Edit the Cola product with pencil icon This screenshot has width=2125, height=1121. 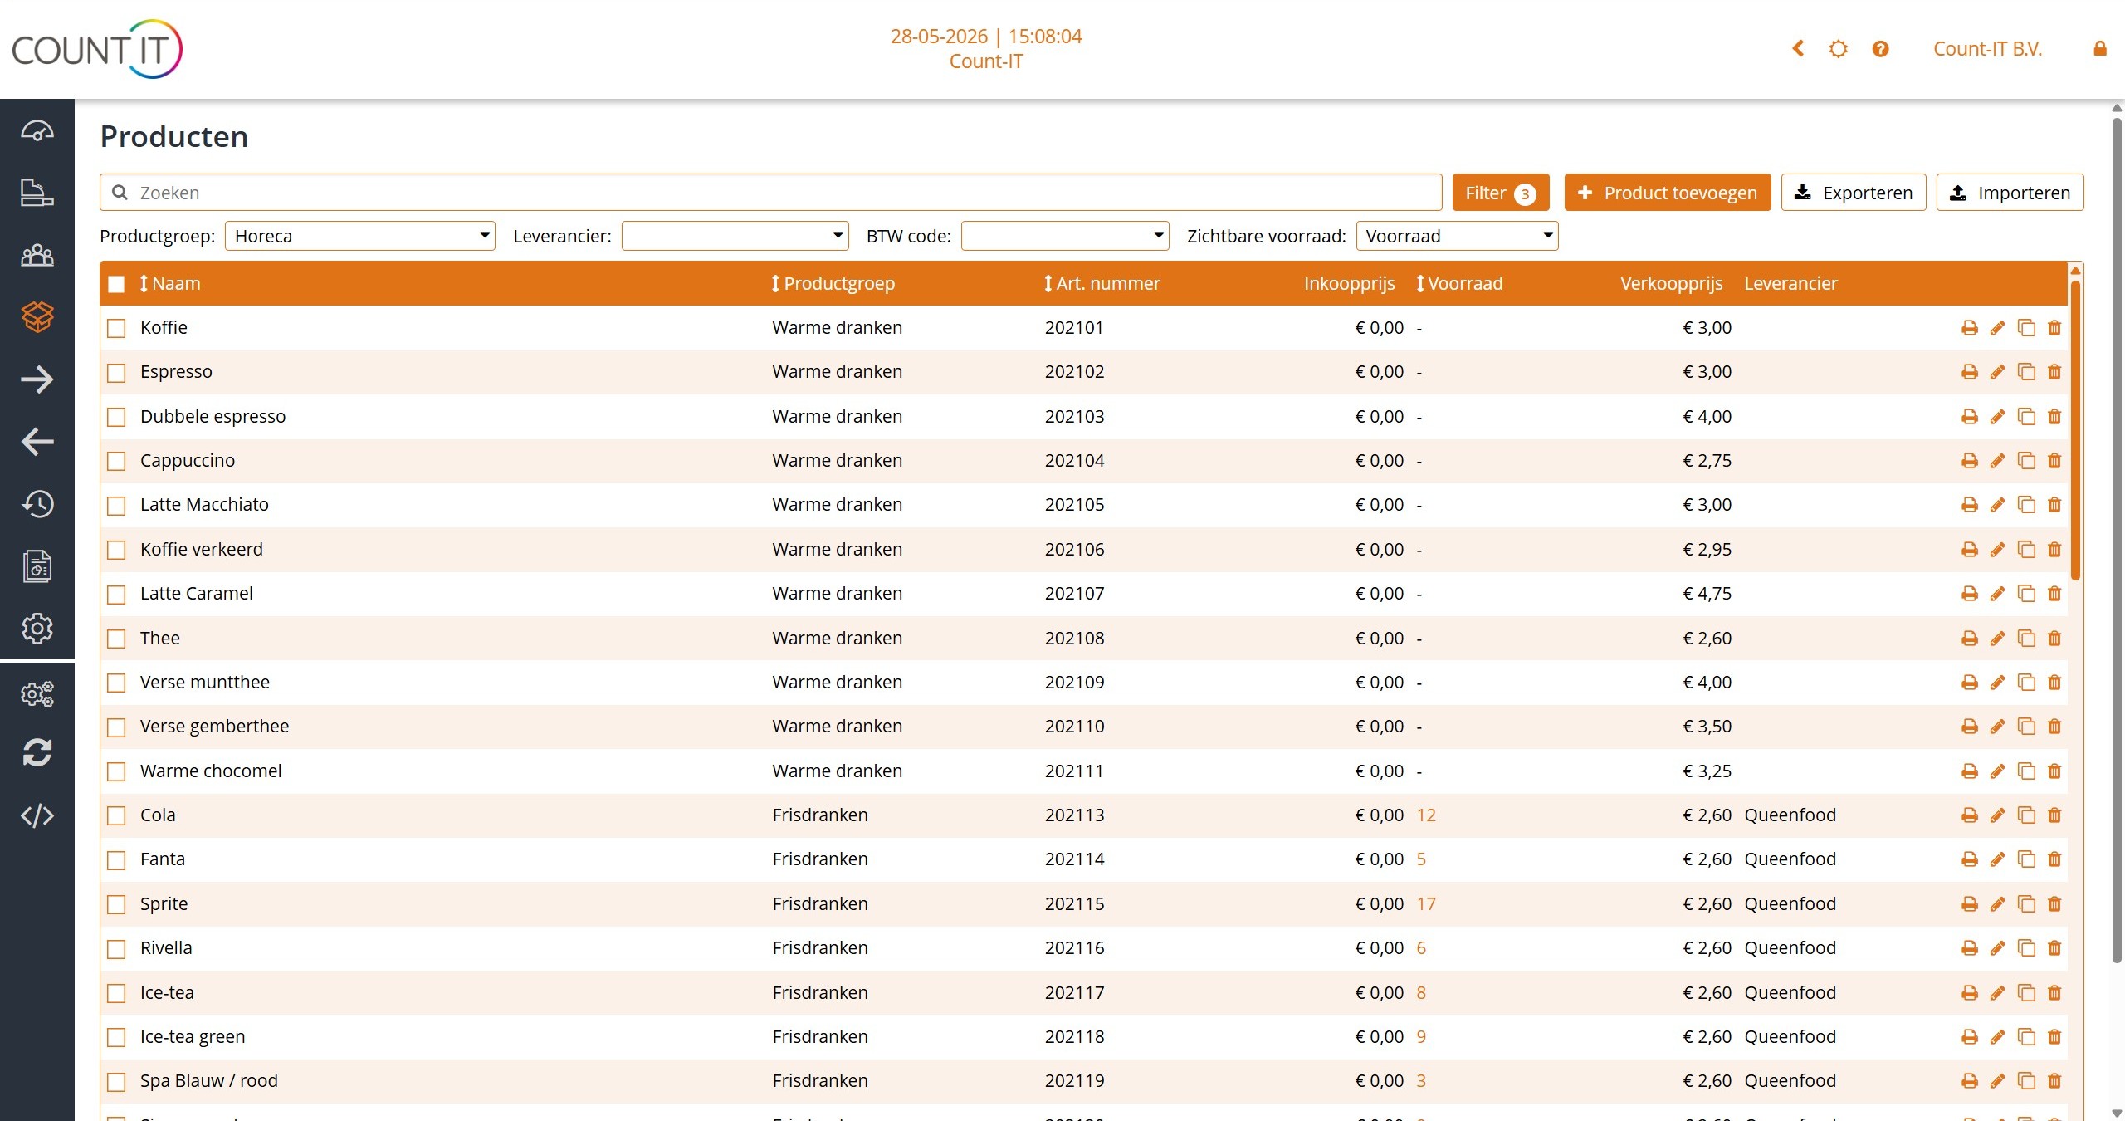(1997, 815)
